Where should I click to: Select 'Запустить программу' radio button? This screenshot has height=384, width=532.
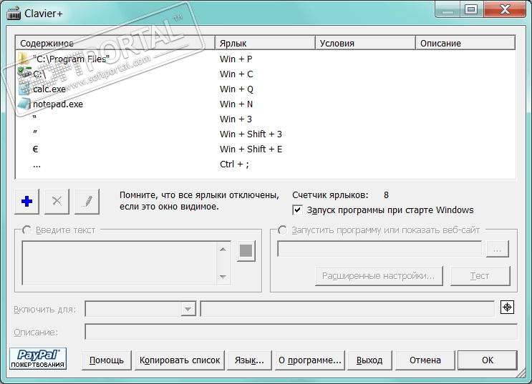[x=282, y=230]
